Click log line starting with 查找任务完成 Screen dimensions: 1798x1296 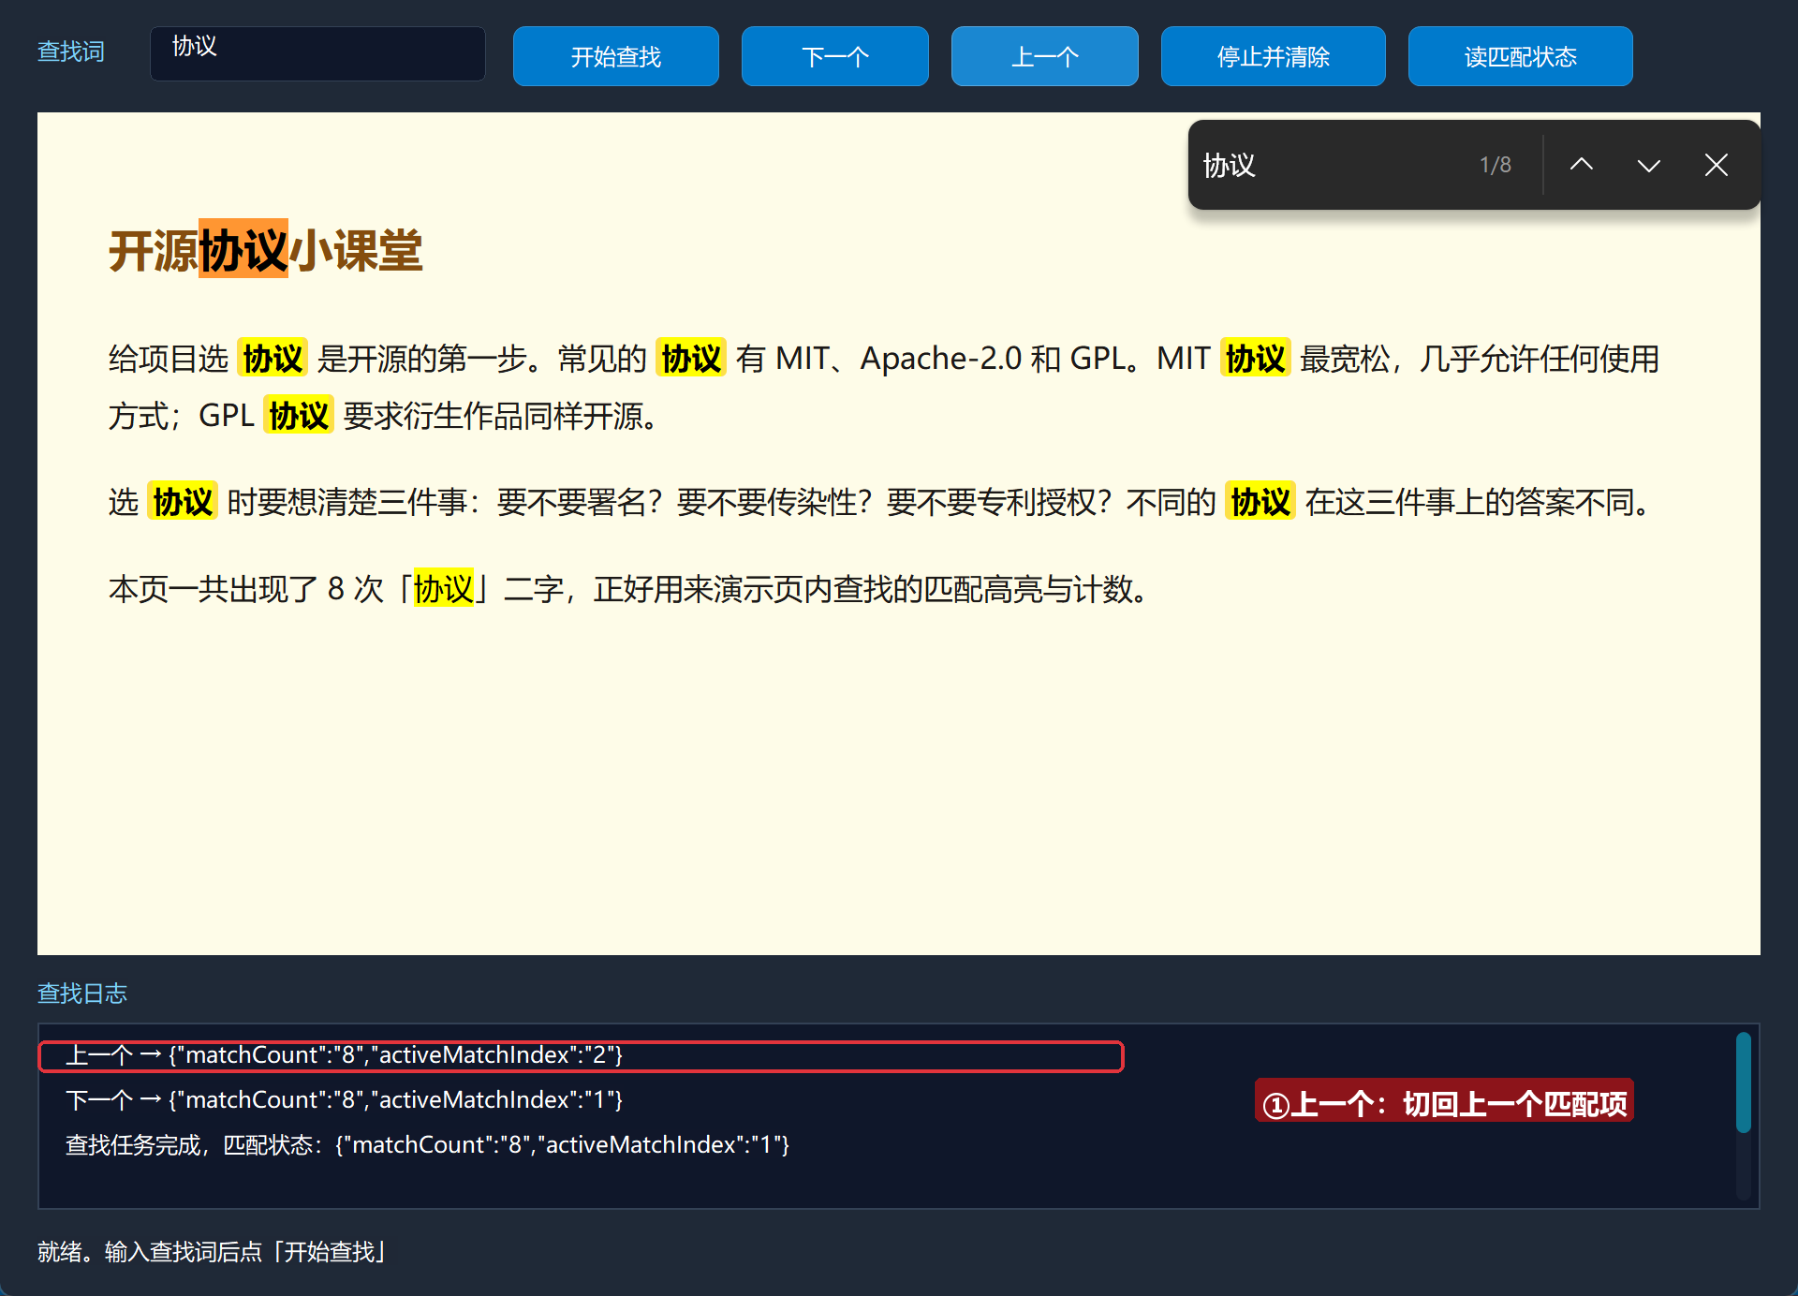point(427,1144)
